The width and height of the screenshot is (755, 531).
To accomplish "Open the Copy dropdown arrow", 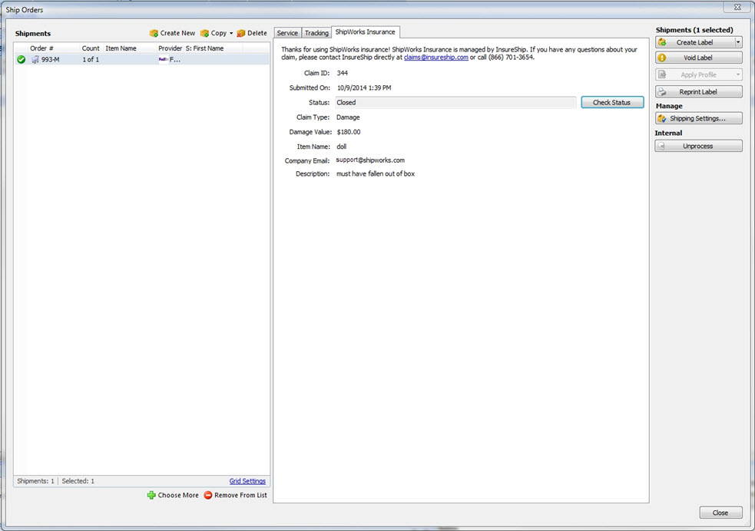I will click(x=231, y=33).
